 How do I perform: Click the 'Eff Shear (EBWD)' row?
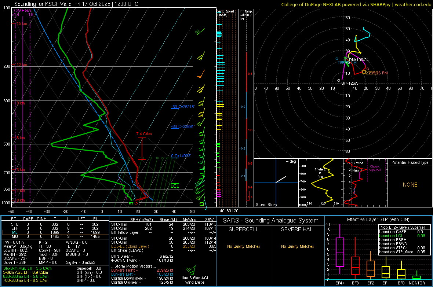point(164,251)
